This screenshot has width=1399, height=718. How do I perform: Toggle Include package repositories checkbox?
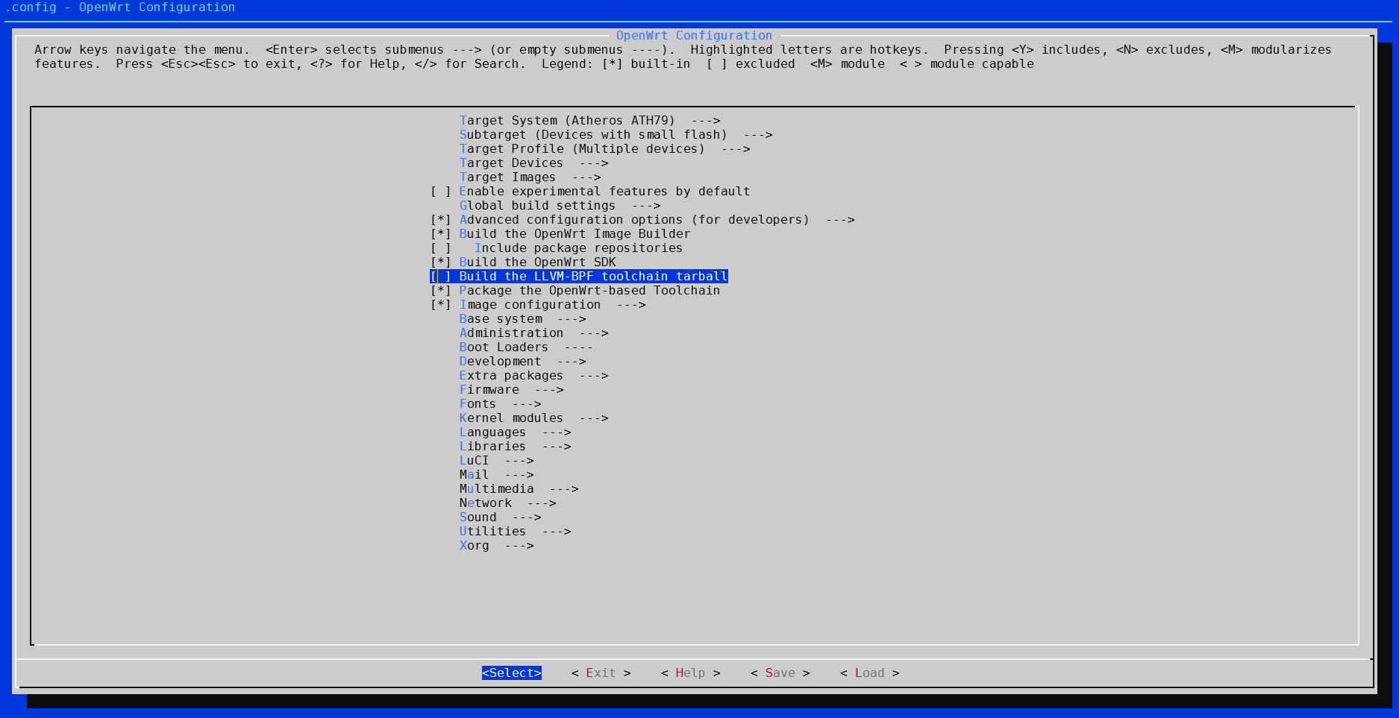[x=440, y=248]
